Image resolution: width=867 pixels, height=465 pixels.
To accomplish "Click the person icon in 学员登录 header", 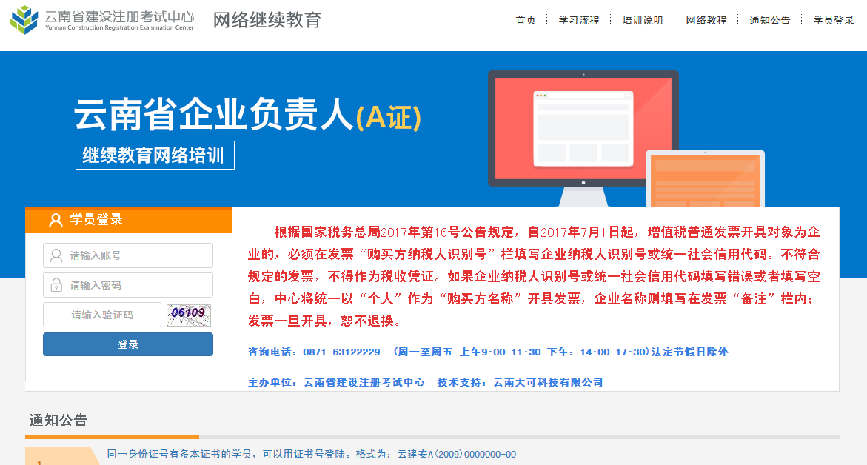I will (x=56, y=220).
